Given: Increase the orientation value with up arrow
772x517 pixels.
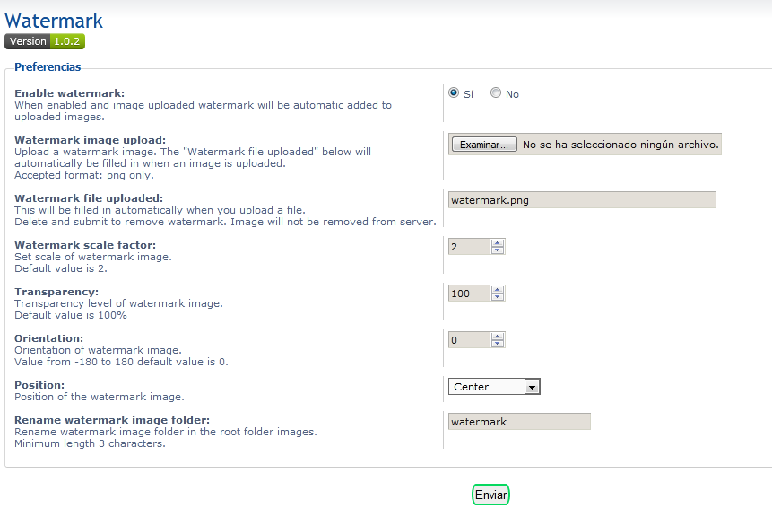Looking at the screenshot, I should pyautogui.click(x=498, y=337).
